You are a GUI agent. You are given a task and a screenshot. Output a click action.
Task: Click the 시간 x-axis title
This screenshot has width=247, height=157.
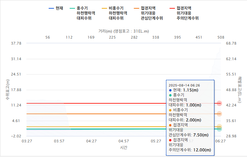(x=123, y=147)
